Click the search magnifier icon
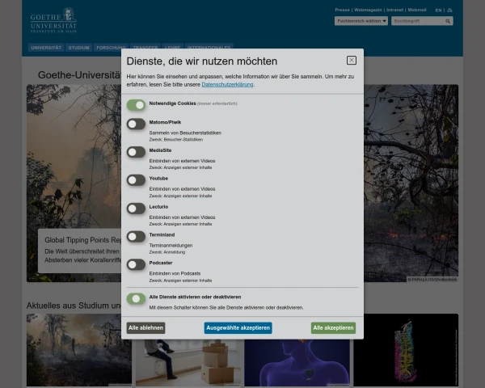Screen dimensions: 485x388 [448, 21]
